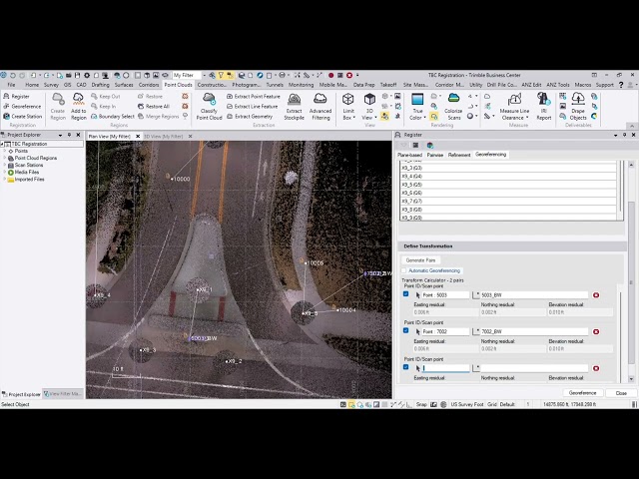Click the US Survey Foot status bar entry
The height and width of the screenshot is (479, 639).
point(467,404)
